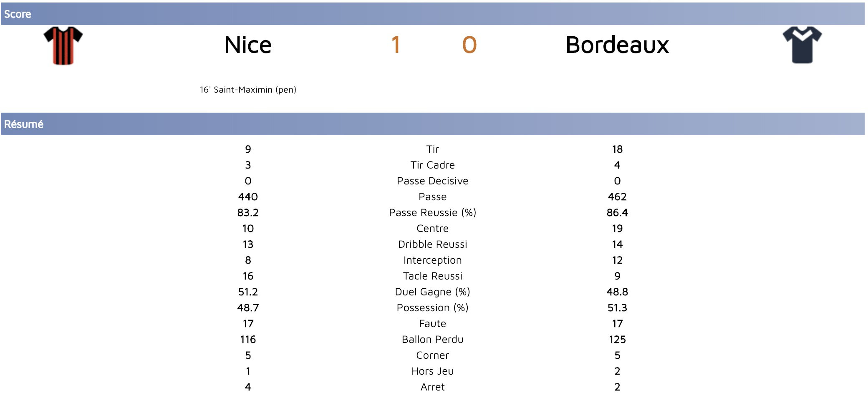868x393 pixels.
Task: Click Nice's 51.2 duel percentage
Action: [248, 292]
